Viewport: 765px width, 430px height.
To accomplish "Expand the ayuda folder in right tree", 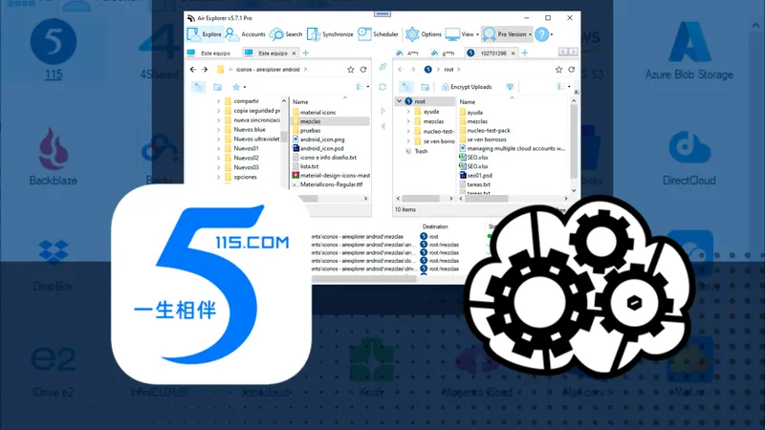I will click(408, 112).
